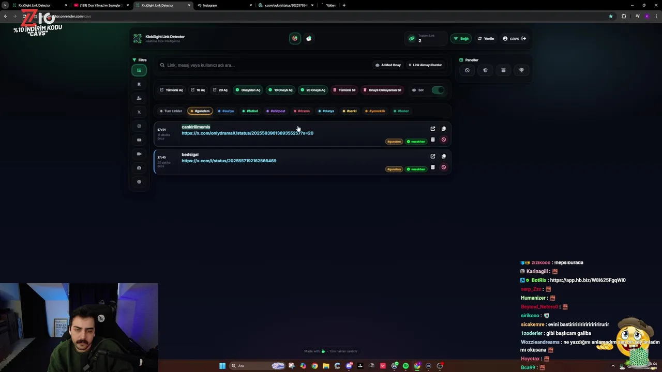Click Tümünü Sil button

pyautogui.click(x=344, y=90)
